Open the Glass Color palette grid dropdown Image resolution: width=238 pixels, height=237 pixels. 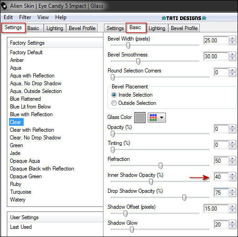[157, 118]
